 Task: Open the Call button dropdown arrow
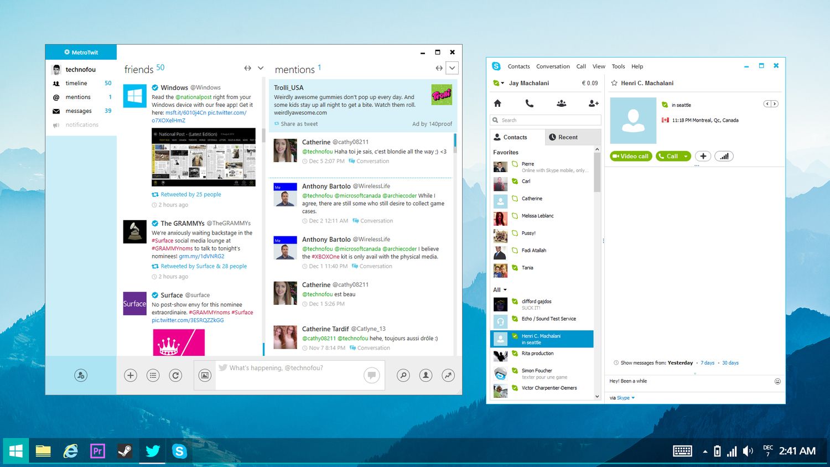click(x=686, y=156)
